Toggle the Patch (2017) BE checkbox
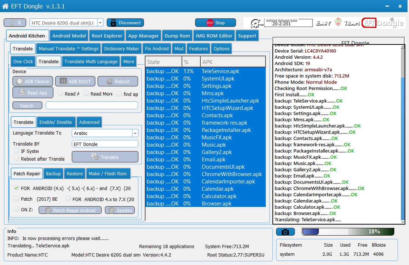 click(17, 199)
